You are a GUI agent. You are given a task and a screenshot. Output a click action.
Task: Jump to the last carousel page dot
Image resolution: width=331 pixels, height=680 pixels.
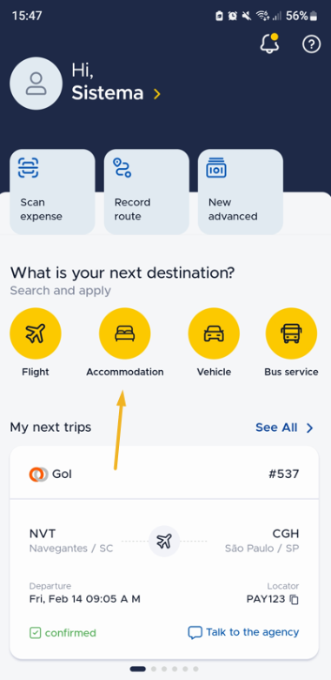point(195,670)
